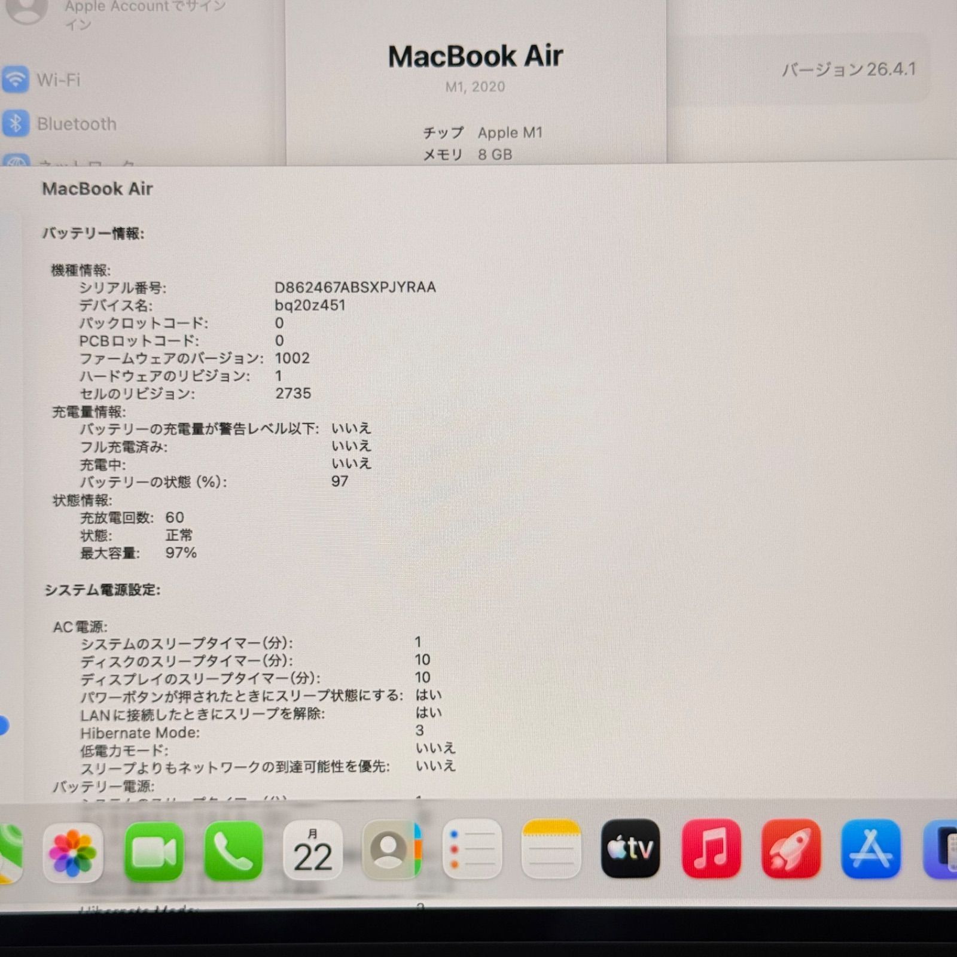Launch Reminders from the Dock
The width and height of the screenshot is (957, 957).
click(x=472, y=849)
